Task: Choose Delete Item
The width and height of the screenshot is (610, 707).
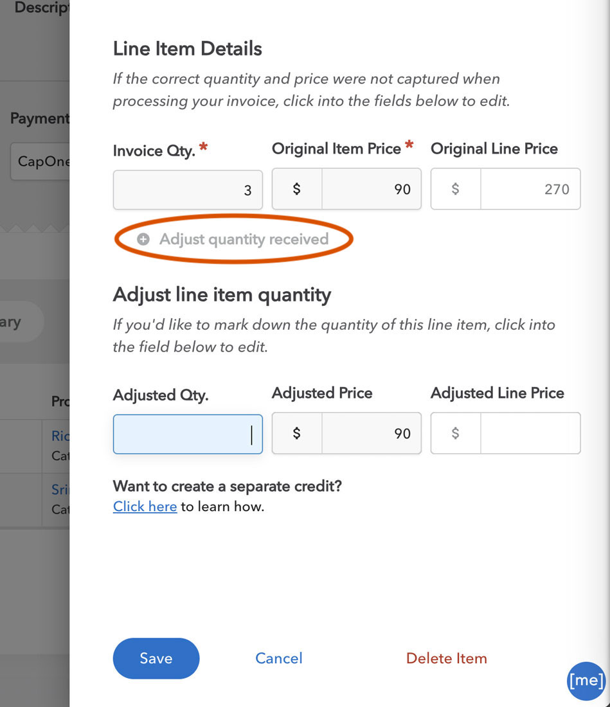Action: (446, 658)
